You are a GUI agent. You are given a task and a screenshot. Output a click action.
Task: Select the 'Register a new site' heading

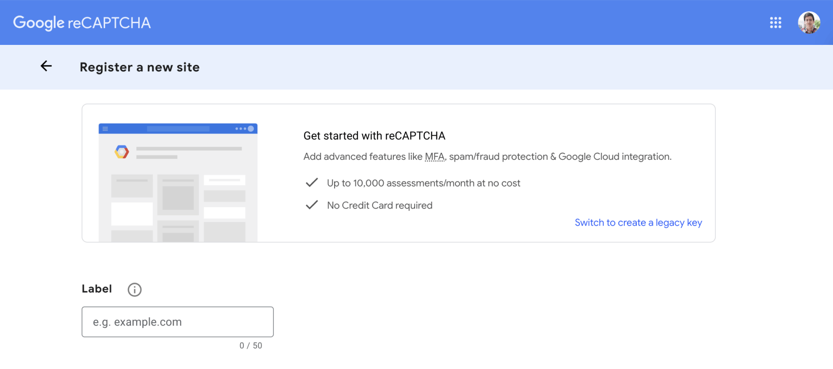pyautogui.click(x=140, y=67)
